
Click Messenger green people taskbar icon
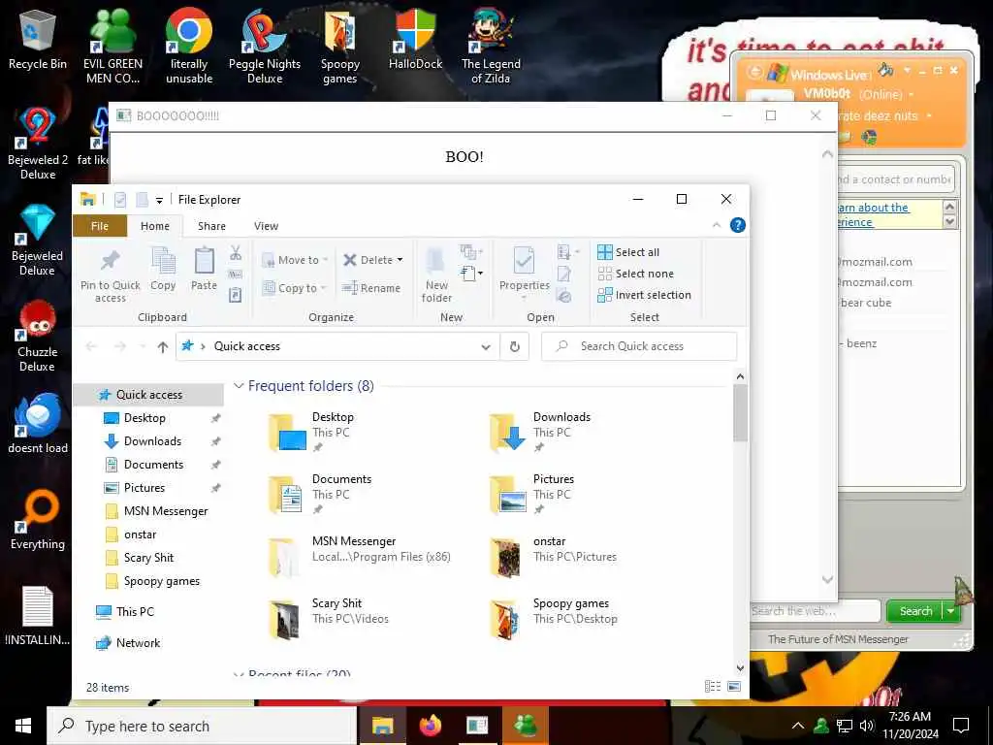525,726
